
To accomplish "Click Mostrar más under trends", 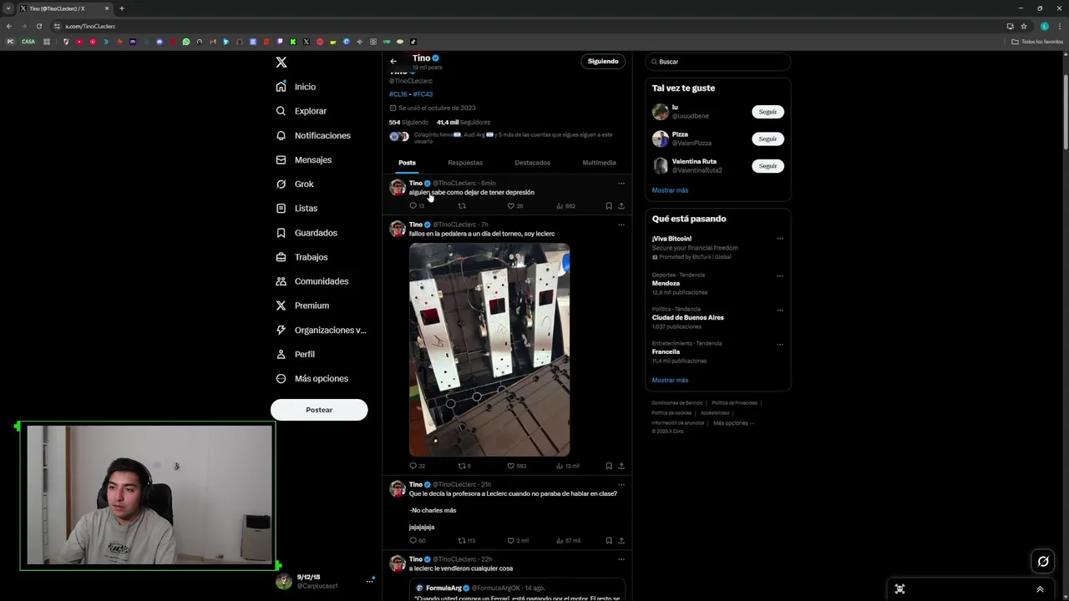I will point(670,380).
